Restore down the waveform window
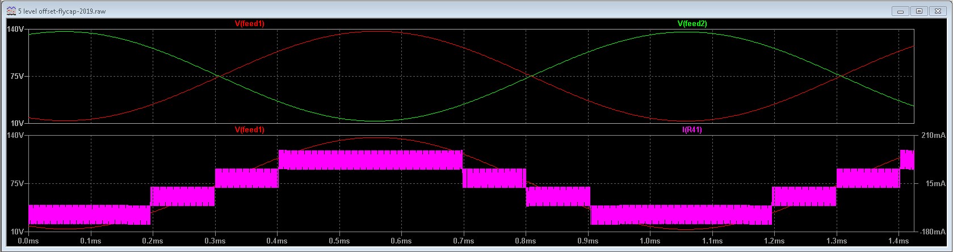The height and width of the screenshot is (252, 953). click(x=920, y=11)
